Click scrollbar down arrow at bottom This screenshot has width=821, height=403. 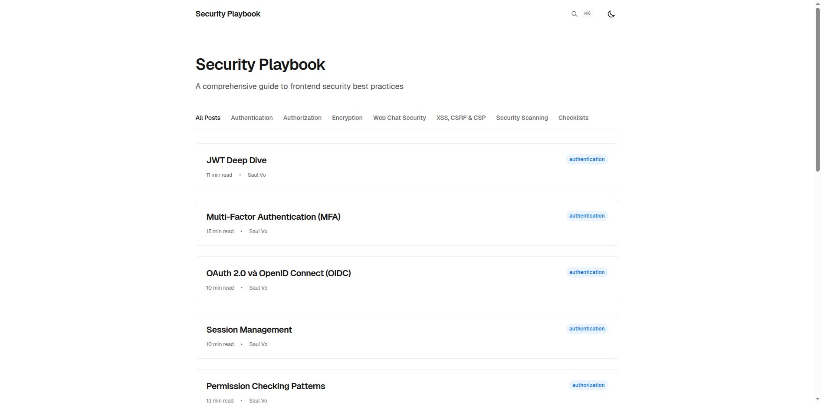point(818,399)
